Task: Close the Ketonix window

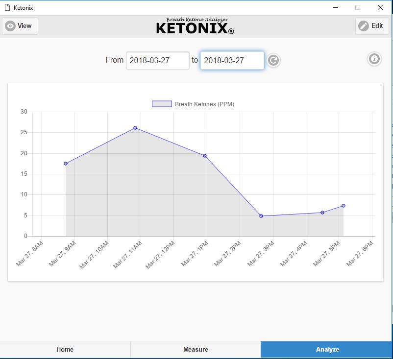Action: point(380,7)
